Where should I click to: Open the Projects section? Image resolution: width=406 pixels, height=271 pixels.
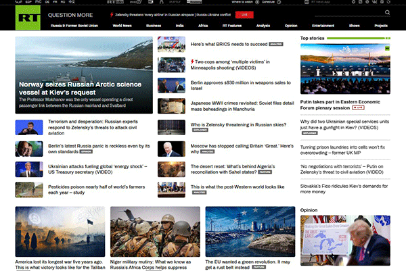(381, 26)
